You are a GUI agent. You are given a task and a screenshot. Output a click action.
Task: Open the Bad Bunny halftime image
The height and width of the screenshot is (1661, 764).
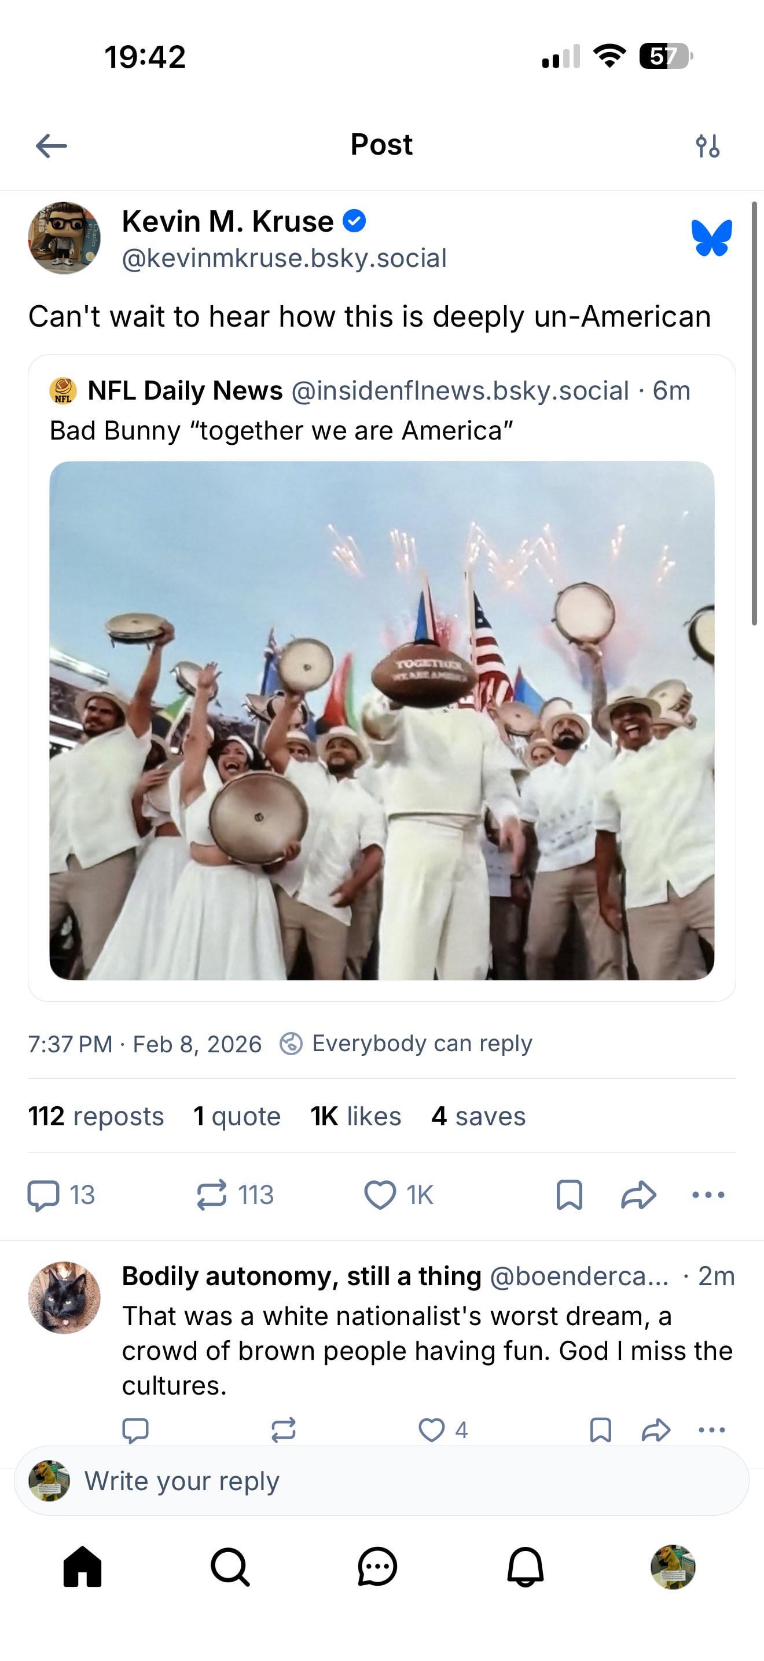pyautogui.click(x=381, y=720)
